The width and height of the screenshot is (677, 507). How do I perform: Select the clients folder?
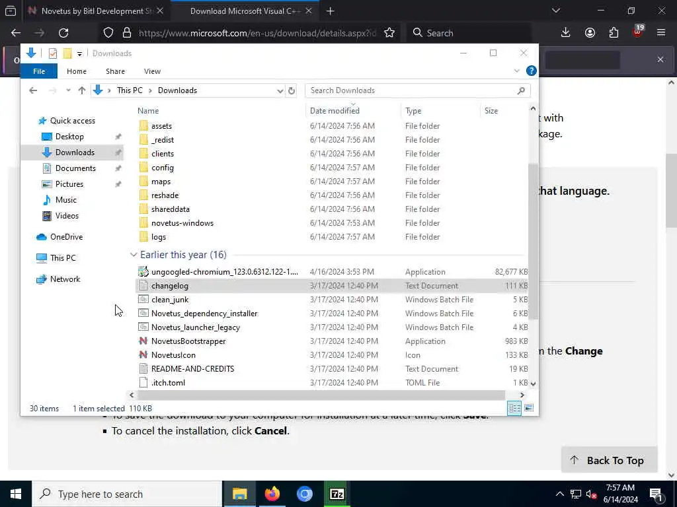pyautogui.click(x=163, y=153)
